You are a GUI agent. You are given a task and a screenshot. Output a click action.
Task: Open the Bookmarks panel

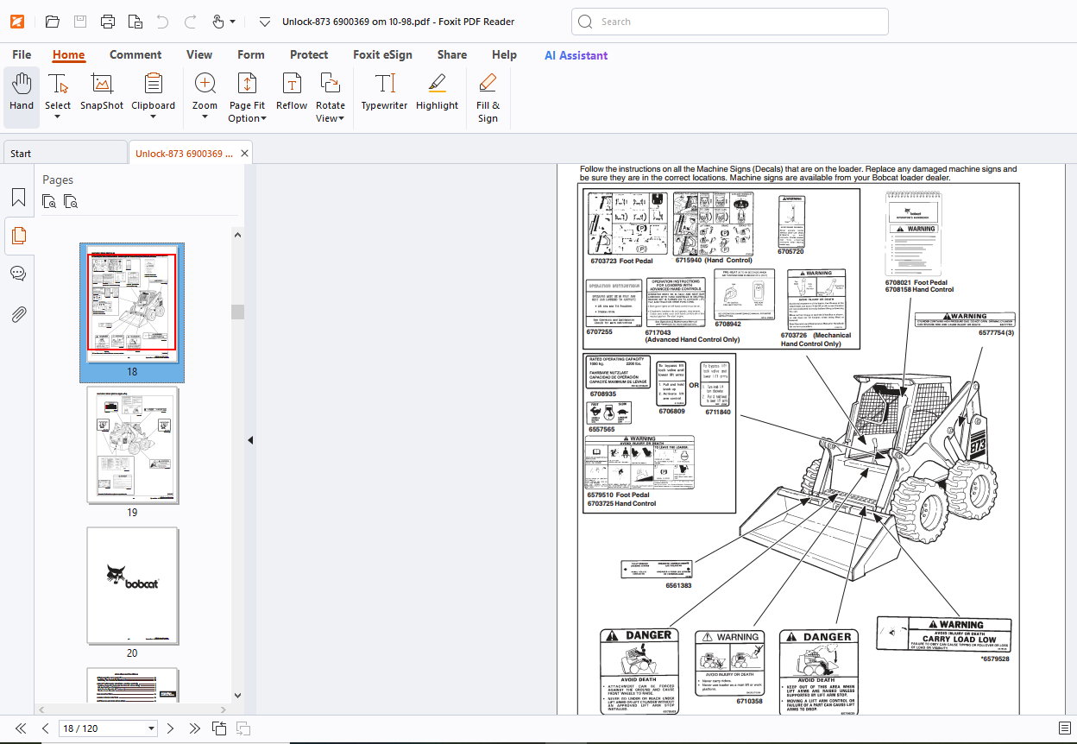coord(18,198)
